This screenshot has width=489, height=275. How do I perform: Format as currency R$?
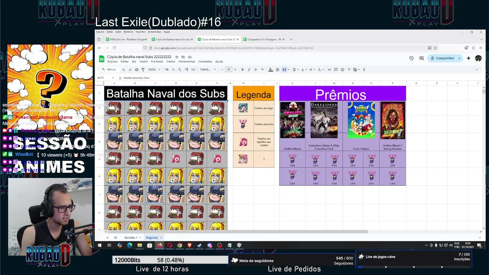(167, 70)
